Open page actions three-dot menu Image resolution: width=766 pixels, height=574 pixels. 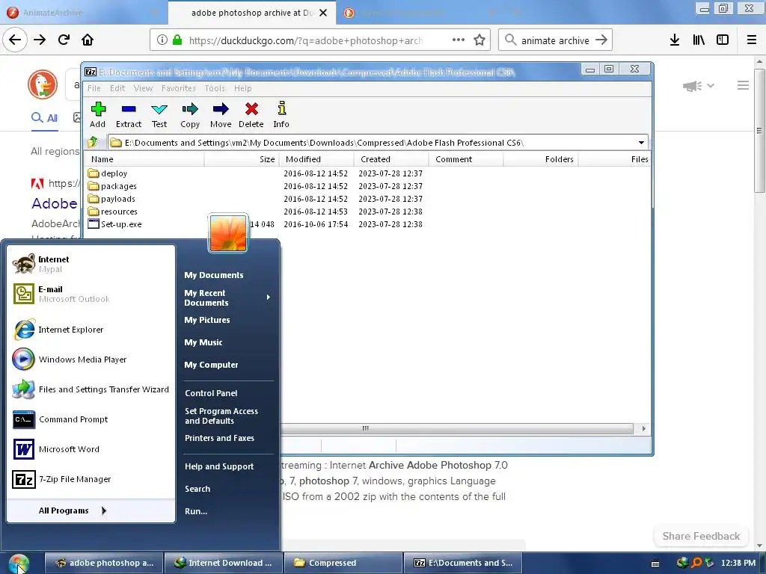point(459,40)
